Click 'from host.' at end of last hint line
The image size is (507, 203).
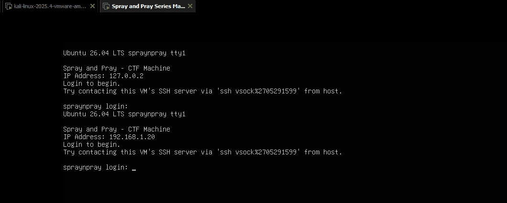(x=323, y=152)
